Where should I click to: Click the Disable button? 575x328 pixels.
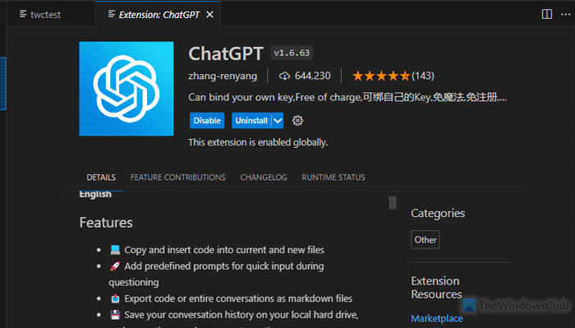coord(207,121)
